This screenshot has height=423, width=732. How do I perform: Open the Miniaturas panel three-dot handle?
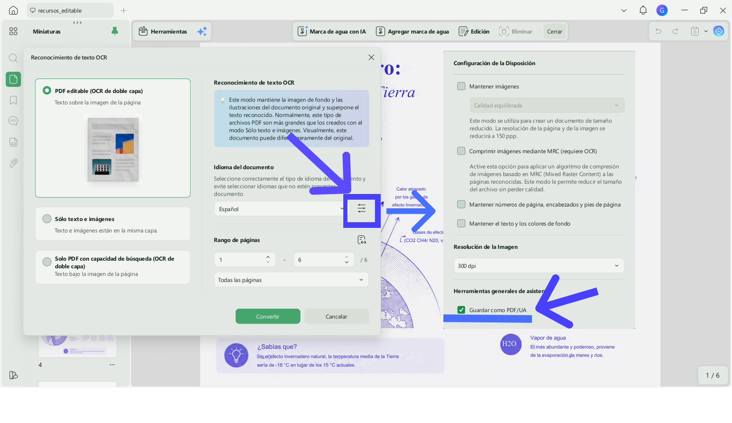(x=78, y=23)
